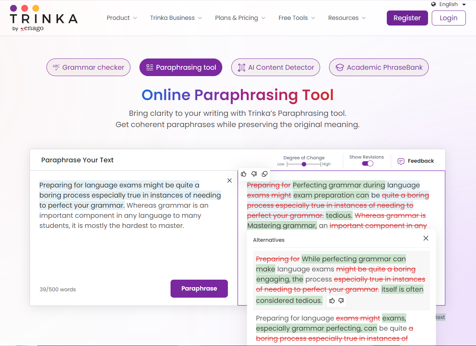Open the Academic PhraseBank tab
The image size is (476, 346).
379,67
